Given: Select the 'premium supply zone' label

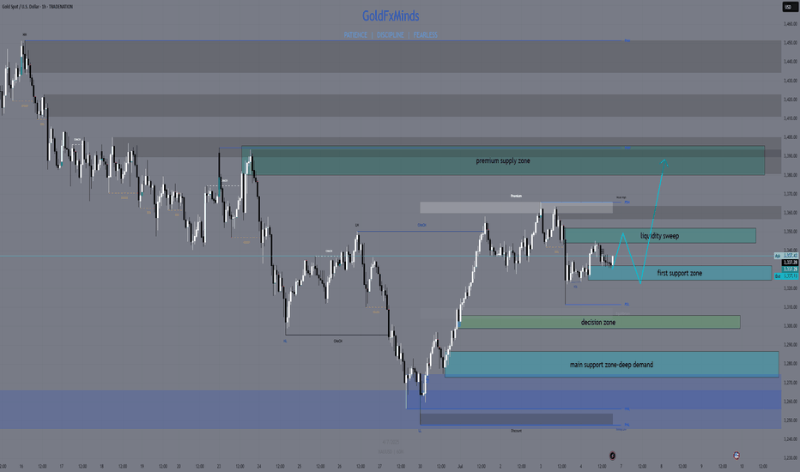Looking at the screenshot, I should 503,160.
